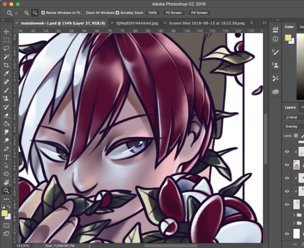Switch to inatodoweek-1.psd document tab

coord(63,23)
